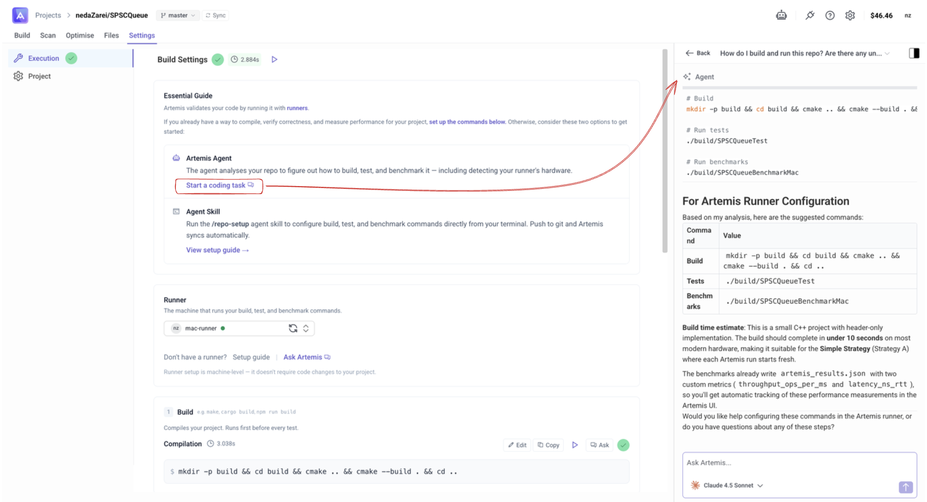Click the plug connection icon in header
The height and width of the screenshot is (502, 927).
pos(810,15)
